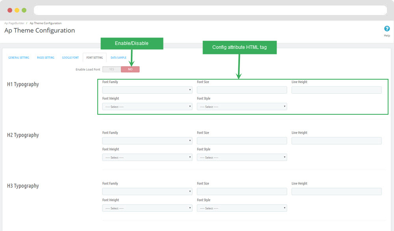This screenshot has width=394, height=231.
Task: Click the green maximize window dot
Action: tap(24, 10)
